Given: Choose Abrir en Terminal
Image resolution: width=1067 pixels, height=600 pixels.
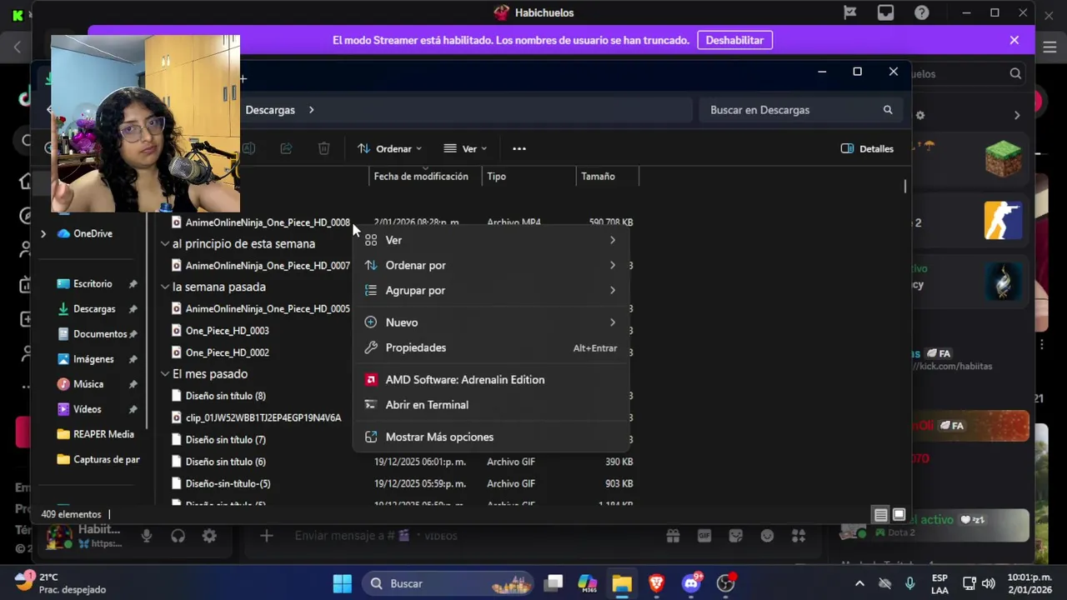Looking at the screenshot, I should 492,405.
